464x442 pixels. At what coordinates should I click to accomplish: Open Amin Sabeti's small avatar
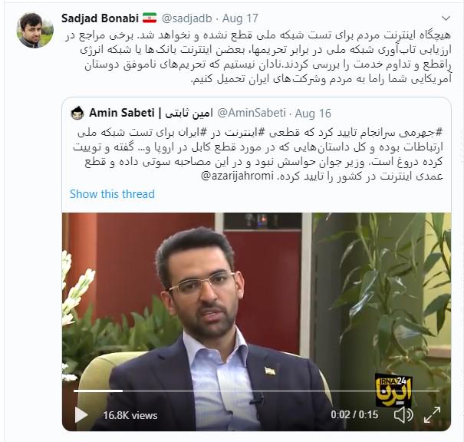[77, 113]
